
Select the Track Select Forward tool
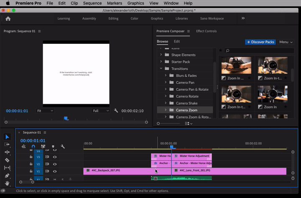coord(7,145)
